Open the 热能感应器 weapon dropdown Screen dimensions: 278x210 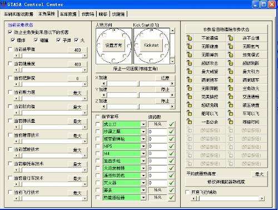(143, 197)
